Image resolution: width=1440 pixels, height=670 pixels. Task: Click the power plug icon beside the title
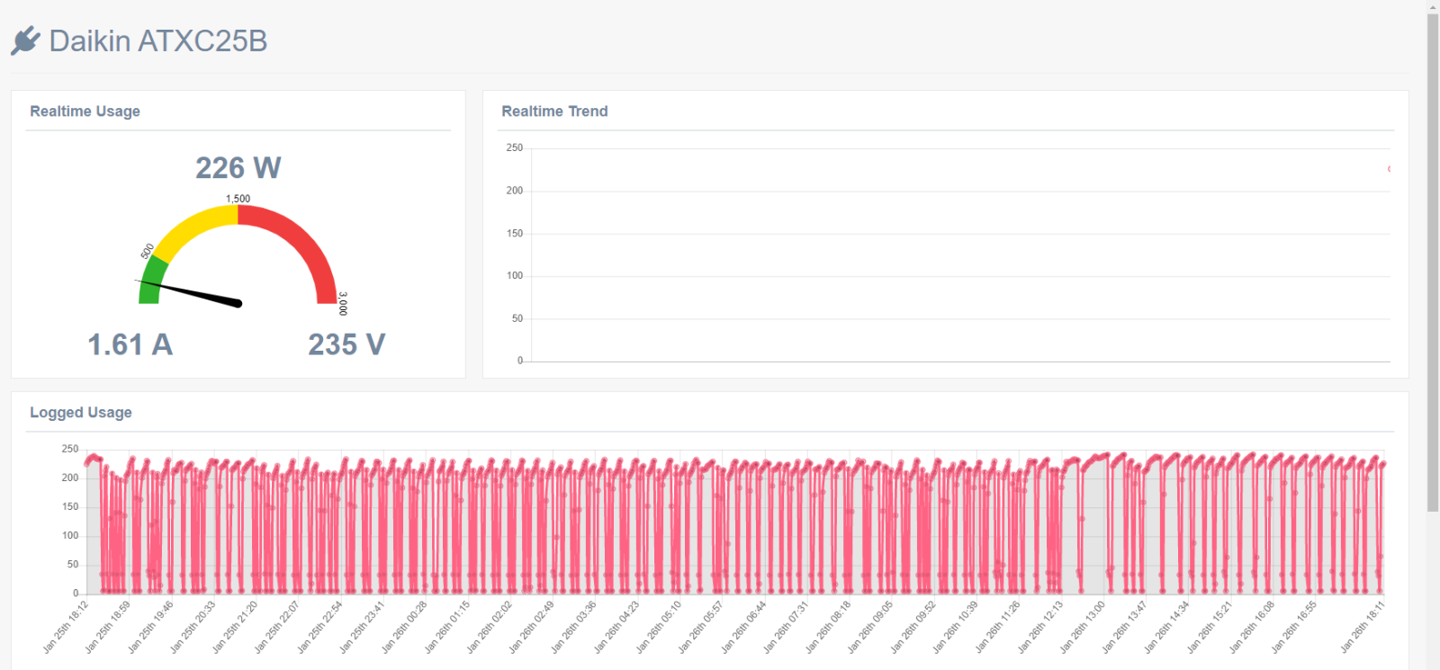[x=25, y=41]
